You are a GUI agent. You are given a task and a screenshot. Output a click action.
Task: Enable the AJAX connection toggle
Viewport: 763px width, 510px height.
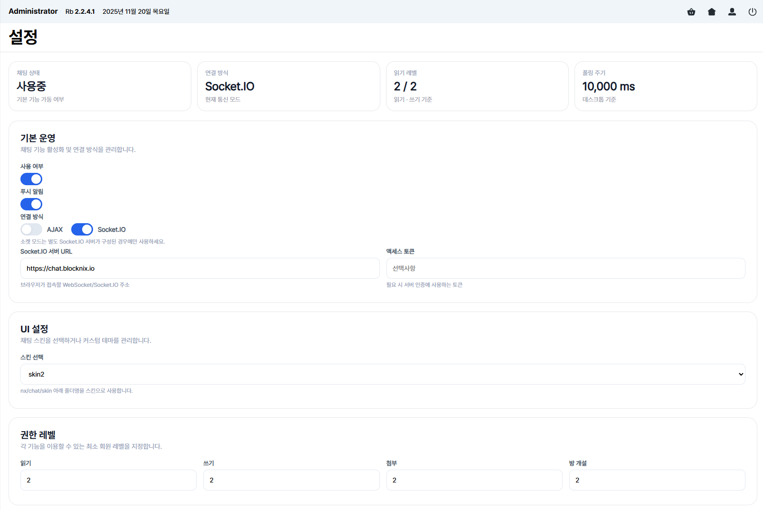pyautogui.click(x=31, y=229)
